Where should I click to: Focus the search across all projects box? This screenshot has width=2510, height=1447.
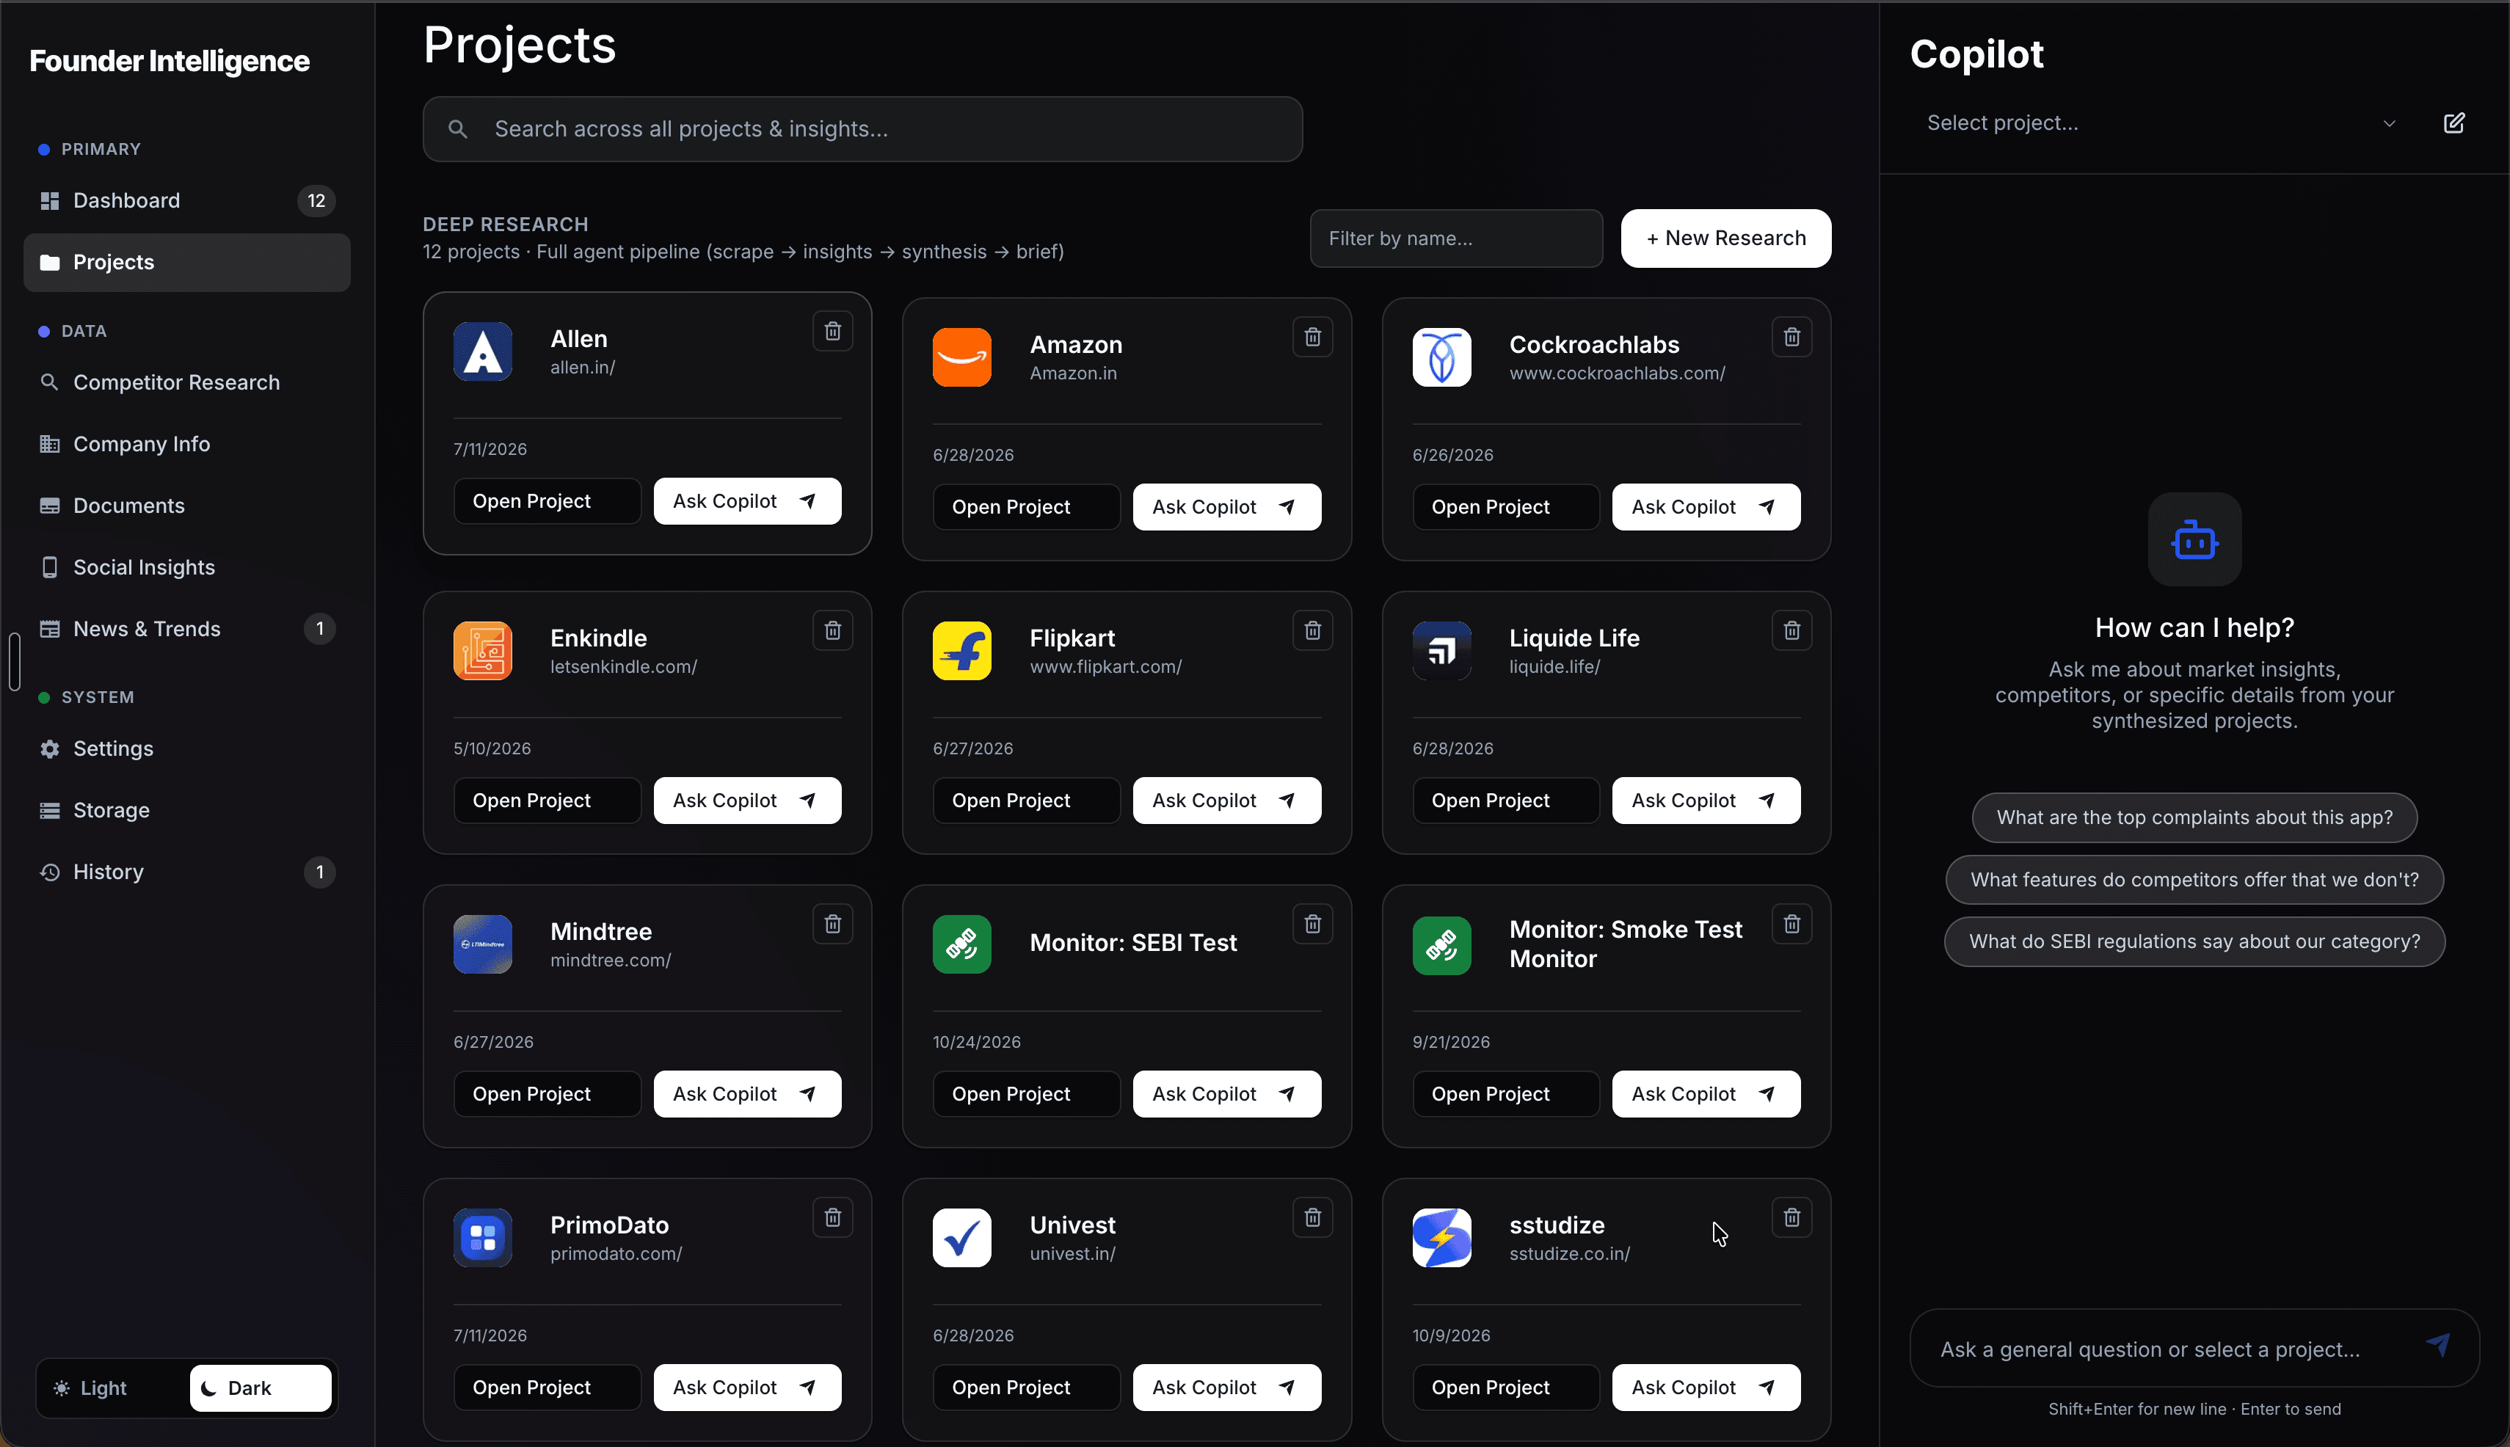pyautogui.click(x=862, y=129)
